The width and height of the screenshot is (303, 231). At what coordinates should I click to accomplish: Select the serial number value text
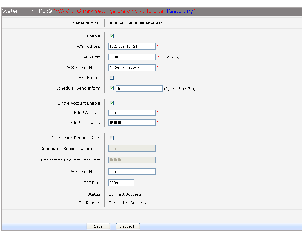(x=138, y=23)
